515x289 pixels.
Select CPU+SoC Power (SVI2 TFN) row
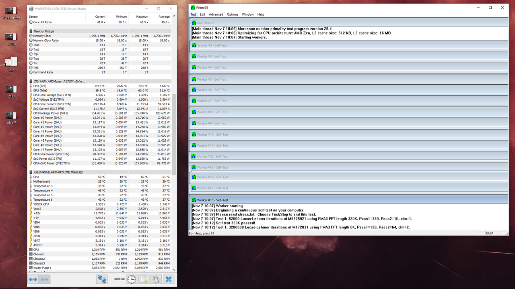[100, 163]
